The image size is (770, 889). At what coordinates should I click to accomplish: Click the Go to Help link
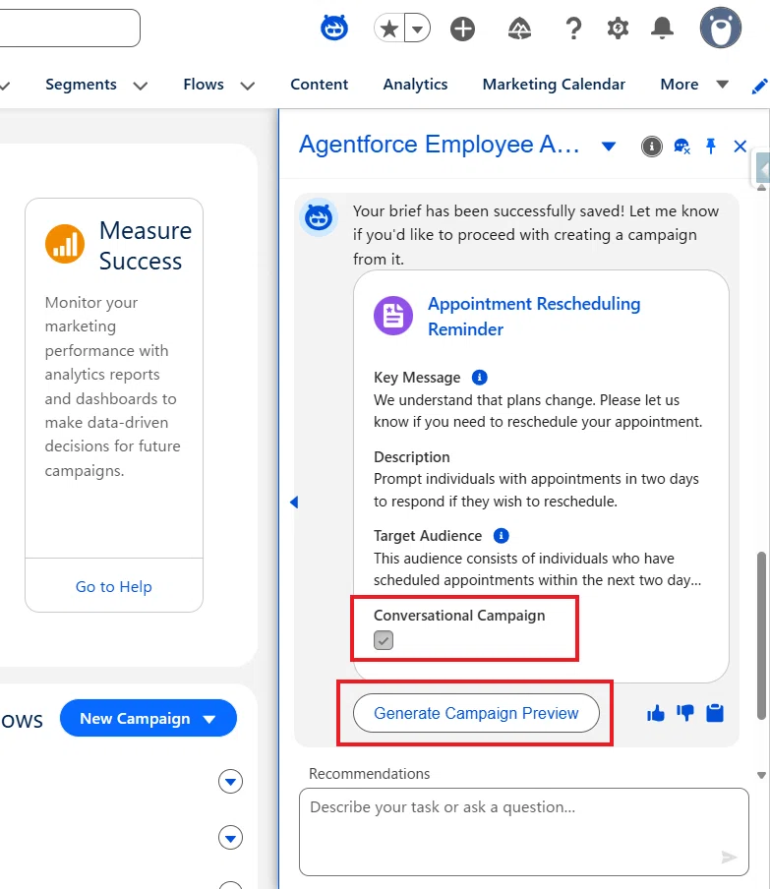pyautogui.click(x=113, y=587)
